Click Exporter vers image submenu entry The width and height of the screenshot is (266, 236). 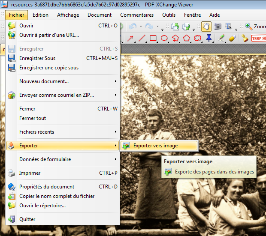click(155, 146)
